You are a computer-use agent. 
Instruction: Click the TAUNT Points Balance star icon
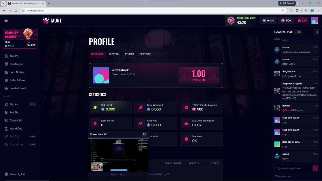(x=186, y=107)
